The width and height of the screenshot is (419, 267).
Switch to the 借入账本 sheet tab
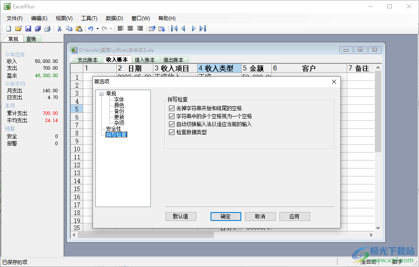(x=145, y=60)
